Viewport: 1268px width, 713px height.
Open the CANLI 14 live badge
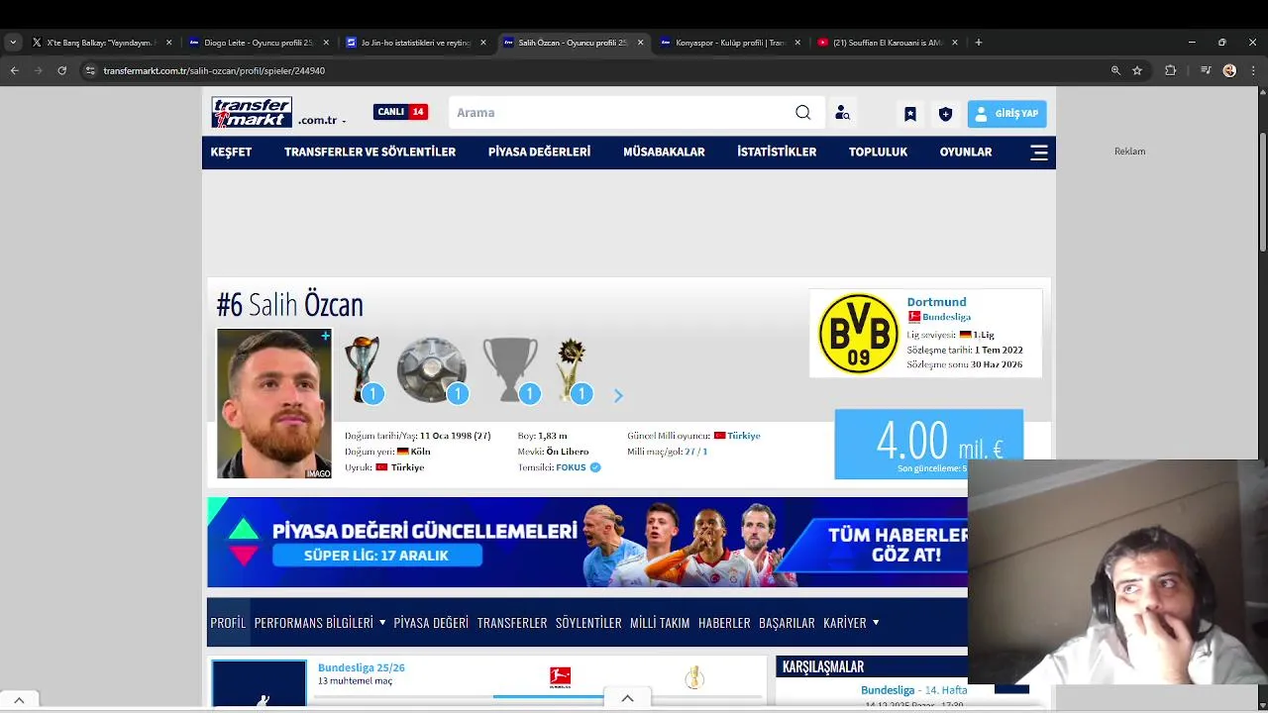coord(400,112)
